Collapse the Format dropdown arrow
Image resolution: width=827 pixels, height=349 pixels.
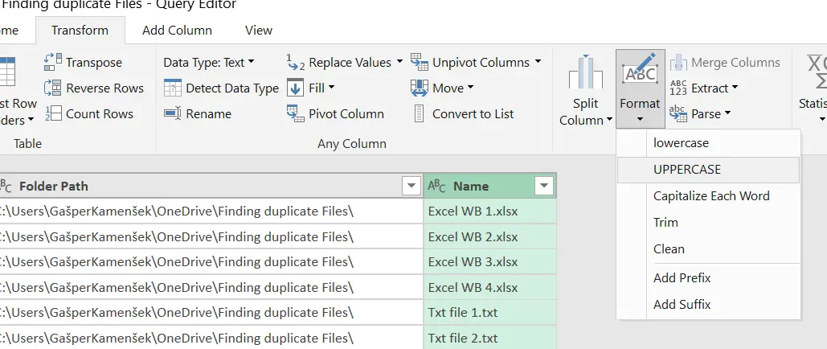(x=640, y=119)
